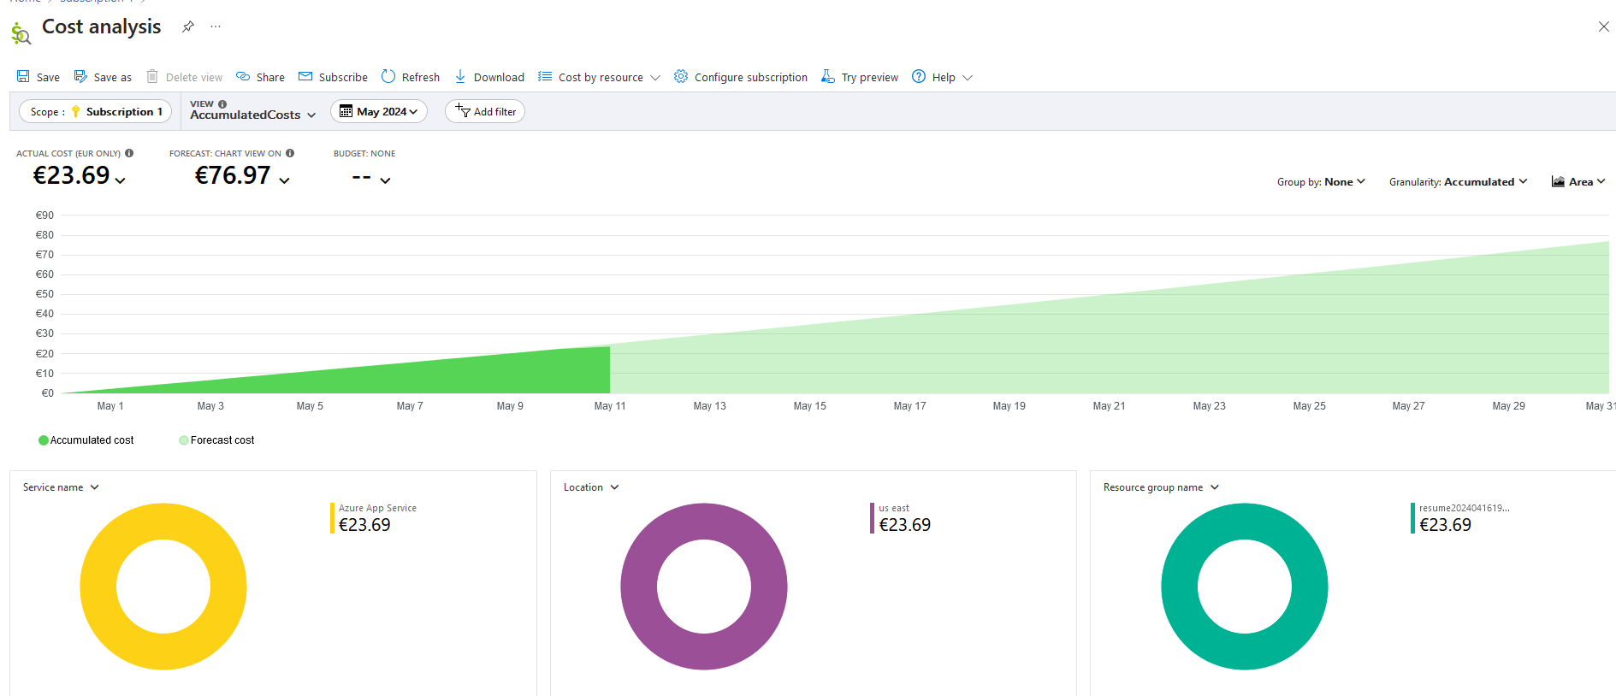Screen dimensions: 1616x696
Task: Click the Delete view trash icon
Action: [x=152, y=77]
